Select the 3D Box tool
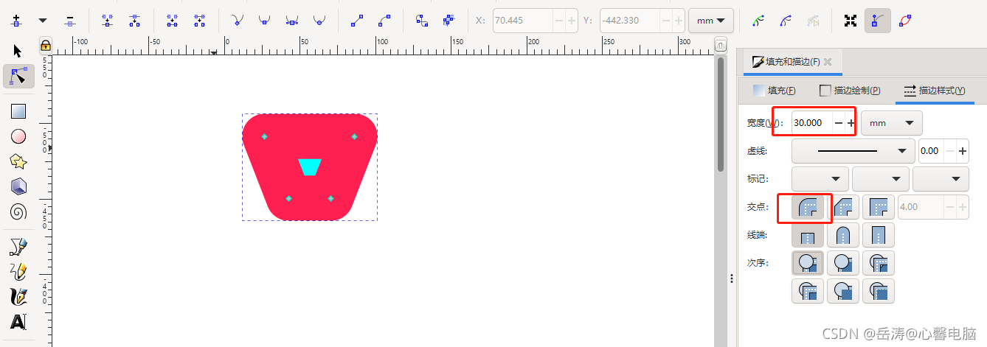The height and width of the screenshot is (347, 987). pos(18,186)
